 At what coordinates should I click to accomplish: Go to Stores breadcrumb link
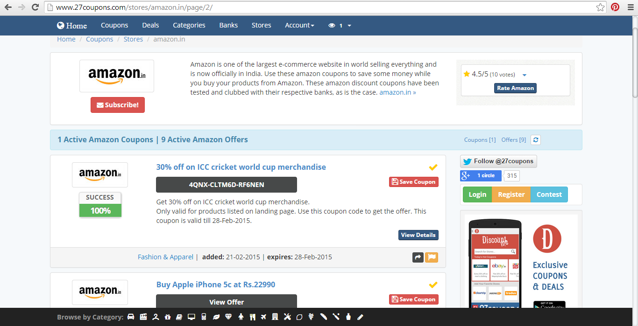tap(133, 39)
